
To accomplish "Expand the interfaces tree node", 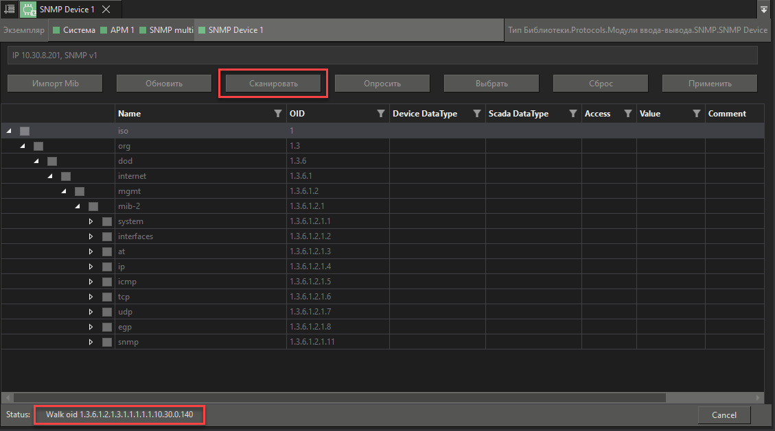I will pyautogui.click(x=91, y=236).
